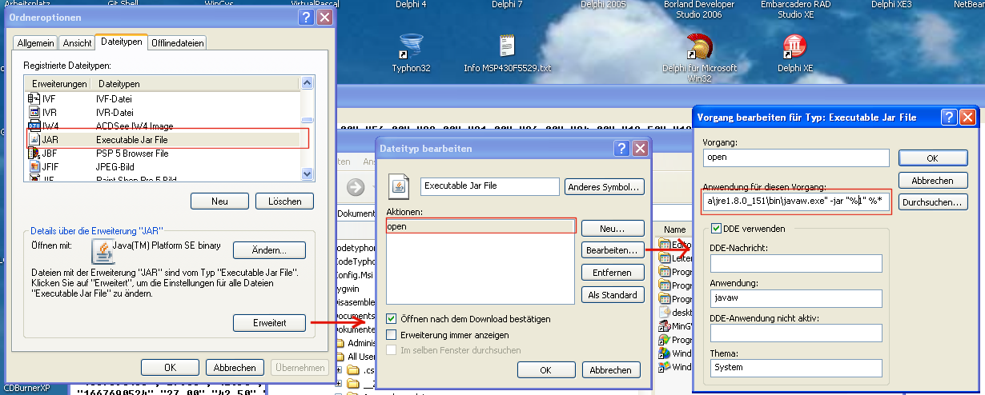The height and width of the screenshot is (395, 985).
Task: Click Anwendung für diesen Vorgang command field
Action: (795, 201)
